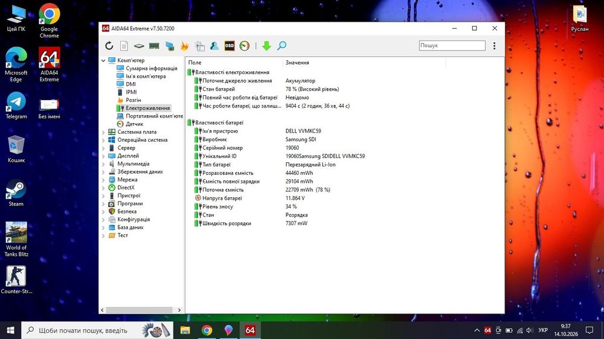Select Steam desktop shortcut
Screen dimensions: 604x339
click(x=16, y=193)
